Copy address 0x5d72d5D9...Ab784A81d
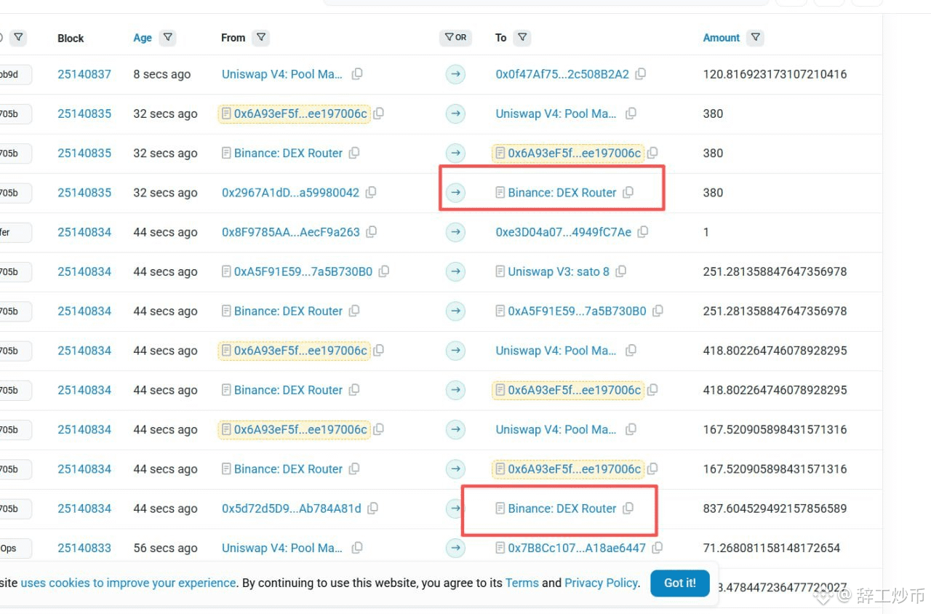Image resolution: width=931 pixels, height=614 pixels. click(x=372, y=509)
